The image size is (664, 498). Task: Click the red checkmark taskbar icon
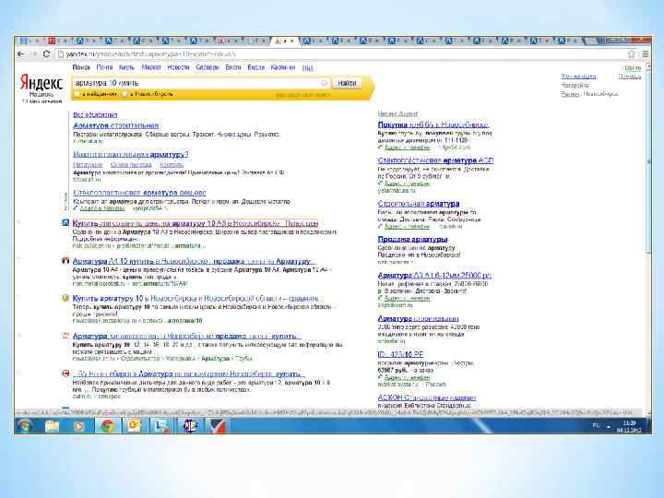[218, 425]
